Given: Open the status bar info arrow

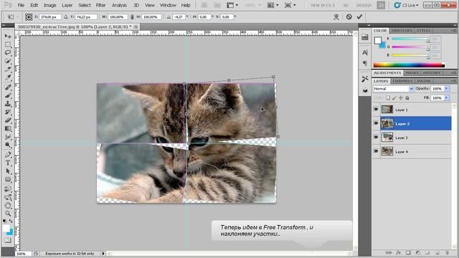Looking at the screenshot, I should 103,254.
